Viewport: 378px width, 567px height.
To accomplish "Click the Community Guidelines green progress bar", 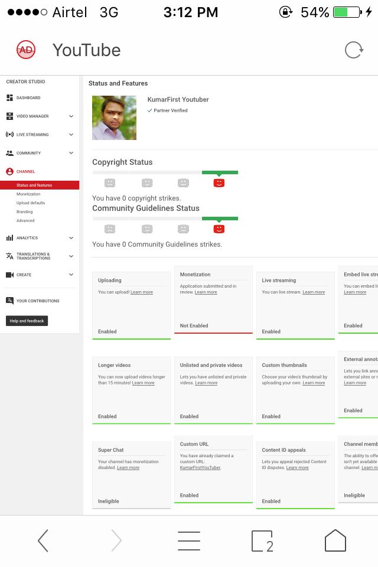I will coord(220,219).
